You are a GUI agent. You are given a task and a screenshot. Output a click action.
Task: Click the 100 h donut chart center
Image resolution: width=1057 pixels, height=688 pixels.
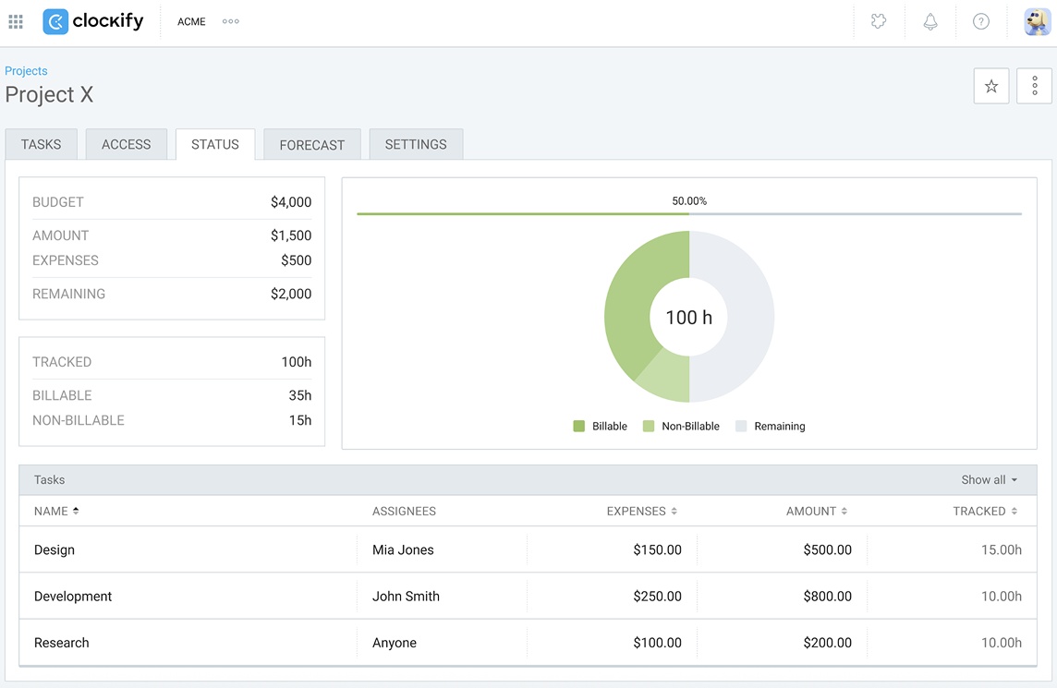pyautogui.click(x=689, y=316)
